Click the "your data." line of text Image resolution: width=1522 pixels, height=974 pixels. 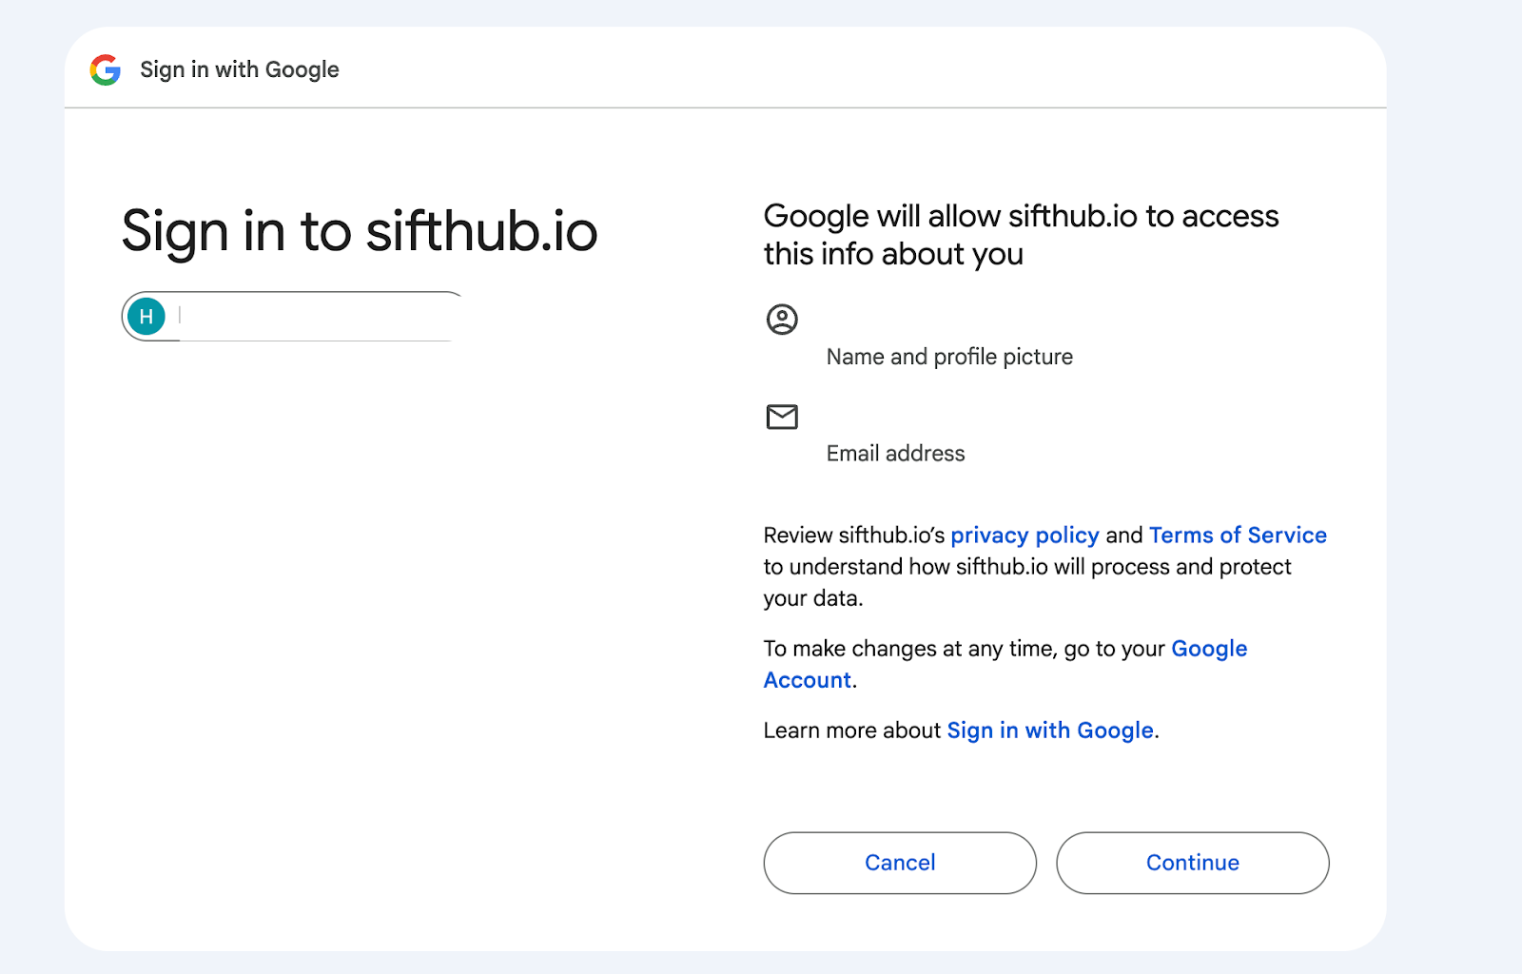click(813, 598)
